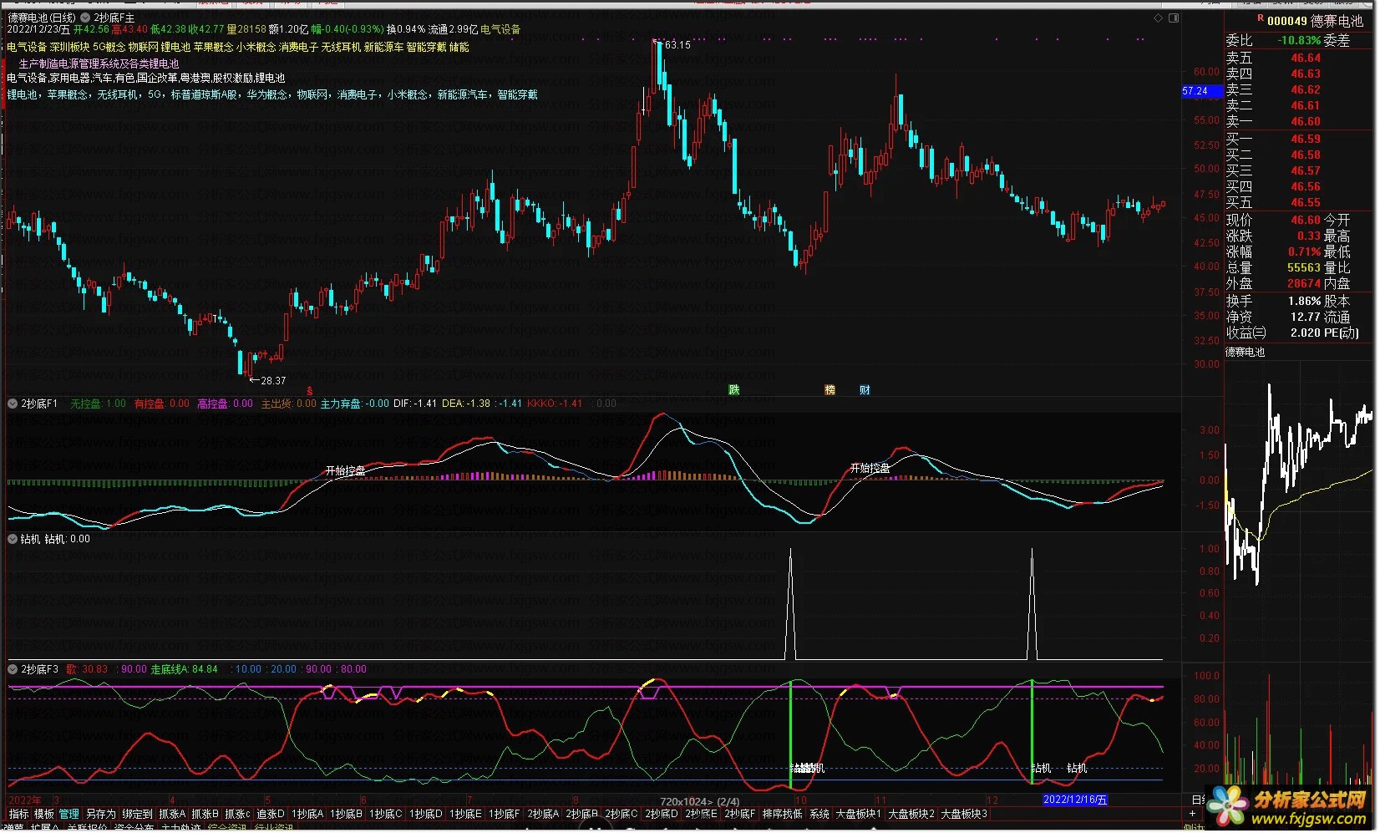Click the 卖五 price 46.64

pyautogui.click(x=1306, y=58)
